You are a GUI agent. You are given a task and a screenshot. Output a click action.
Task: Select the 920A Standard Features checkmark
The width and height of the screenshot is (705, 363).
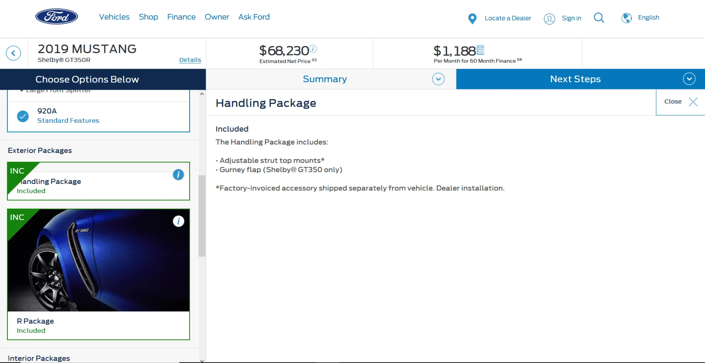click(23, 116)
